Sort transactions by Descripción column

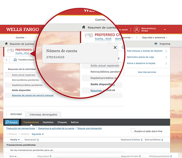tap(32, 140)
